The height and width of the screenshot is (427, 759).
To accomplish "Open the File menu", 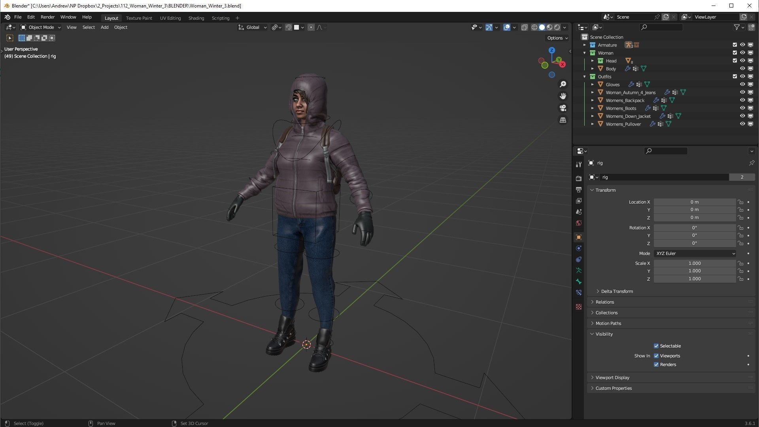I will coord(18,17).
